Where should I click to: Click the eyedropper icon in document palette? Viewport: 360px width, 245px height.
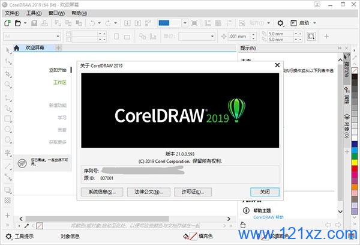pyautogui.click(x=26, y=226)
